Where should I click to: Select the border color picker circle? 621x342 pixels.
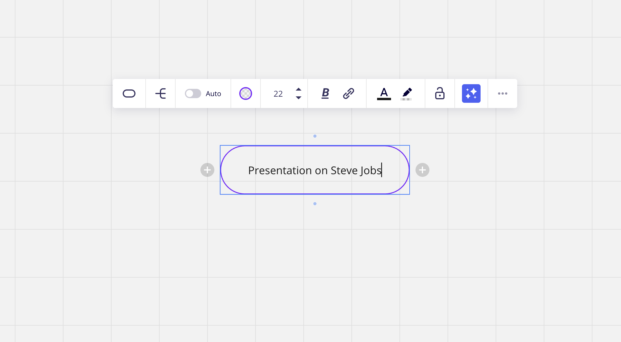245,93
